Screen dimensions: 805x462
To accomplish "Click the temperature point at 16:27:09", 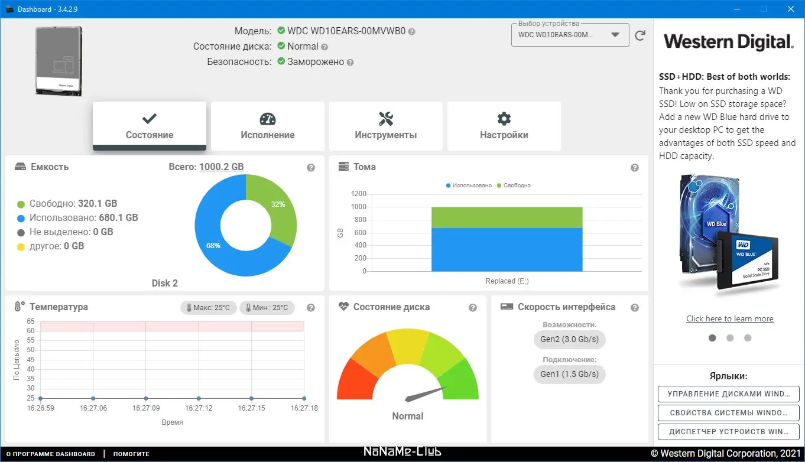I will pyautogui.click(x=146, y=399).
